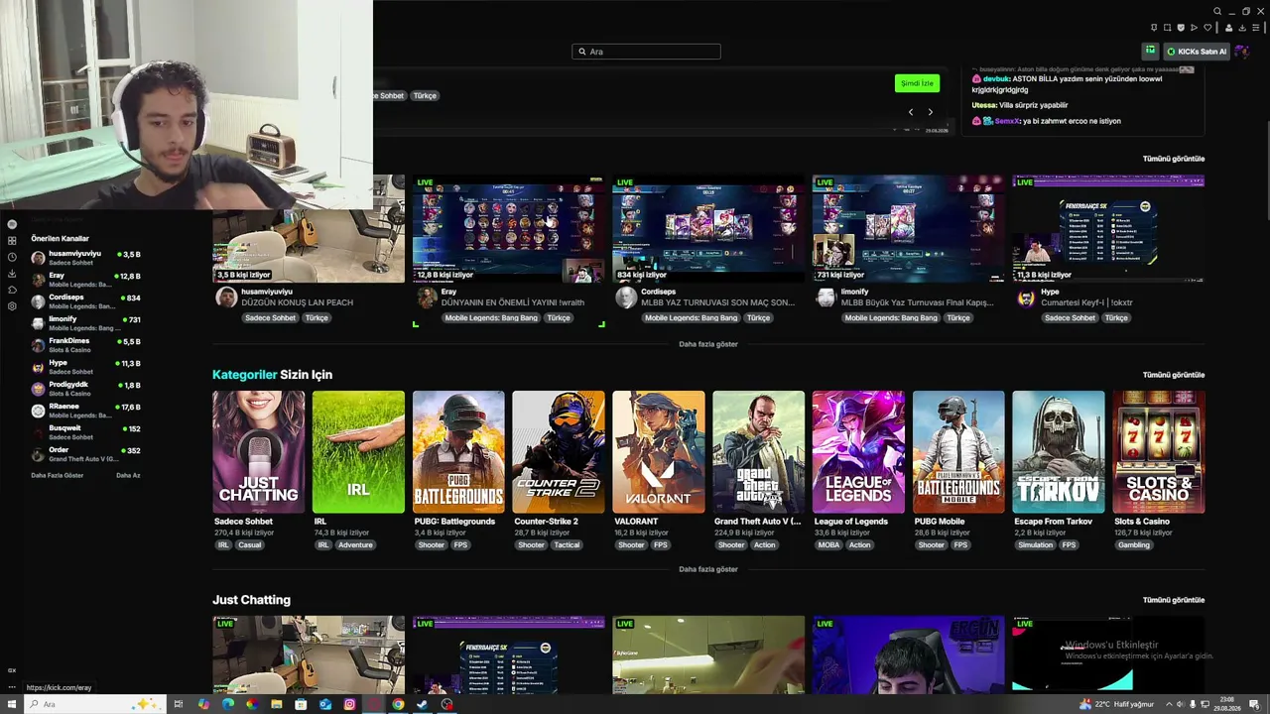Screen dimensions: 1270x714
Task: Go to next featured stream with right arrow
Action: click(x=930, y=112)
